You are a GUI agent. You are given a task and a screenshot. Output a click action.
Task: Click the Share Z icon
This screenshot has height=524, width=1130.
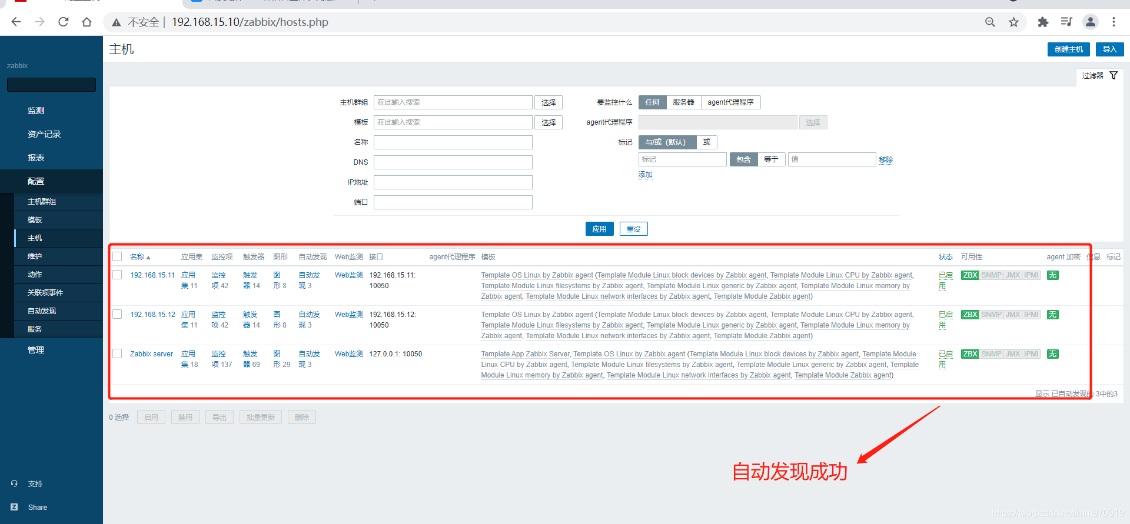click(x=14, y=507)
